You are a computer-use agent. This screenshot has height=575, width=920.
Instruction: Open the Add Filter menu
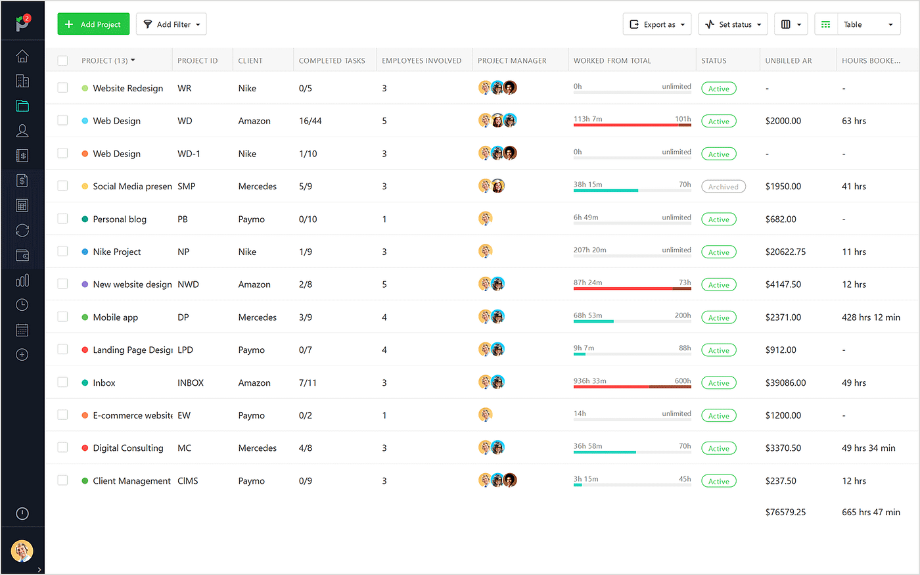(x=171, y=24)
